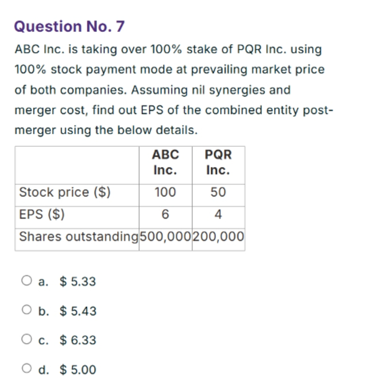Click the $ 5.33 answer text
The width and height of the screenshot is (371, 389).
pyautogui.click(x=78, y=282)
